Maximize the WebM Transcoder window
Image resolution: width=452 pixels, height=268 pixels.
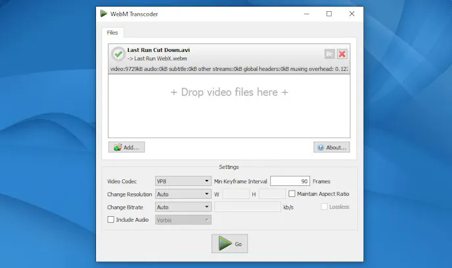click(x=329, y=14)
